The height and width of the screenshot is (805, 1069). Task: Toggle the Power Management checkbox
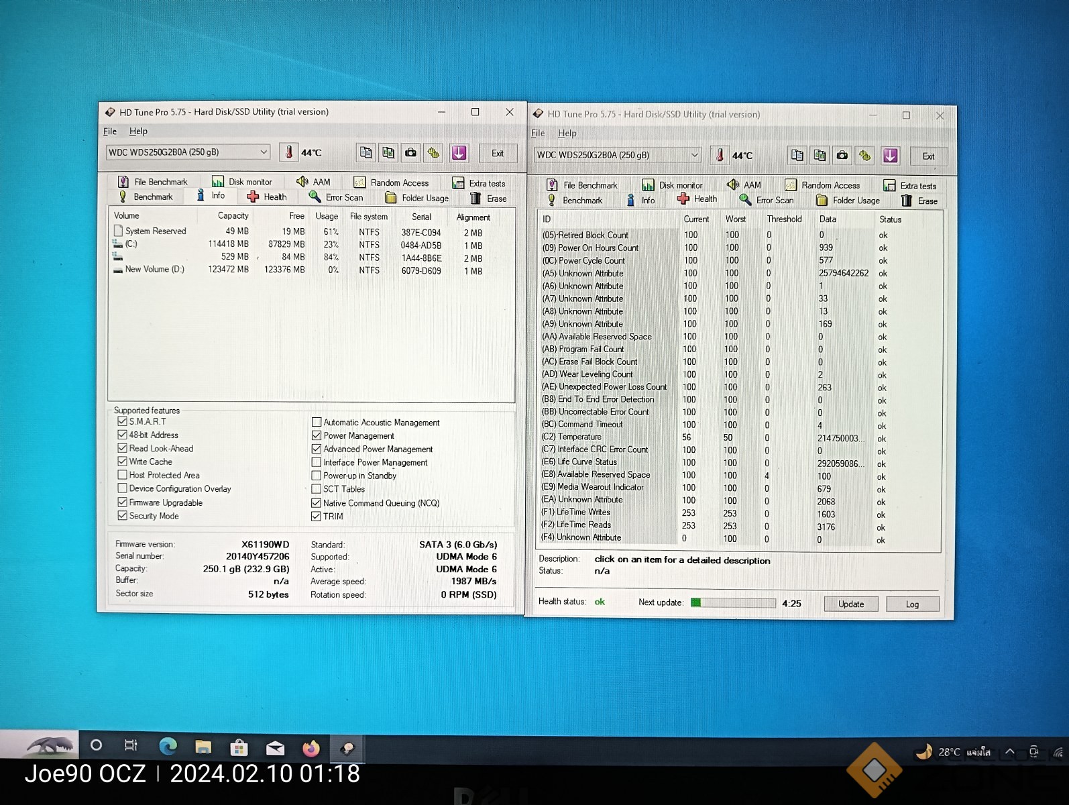[x=317, y=435]
